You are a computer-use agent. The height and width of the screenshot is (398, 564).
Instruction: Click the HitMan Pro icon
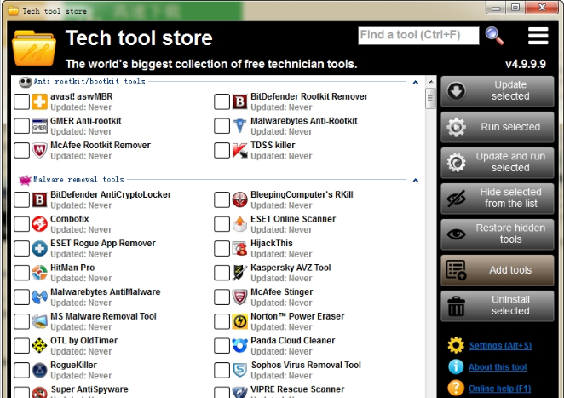[x=40, y=273]
